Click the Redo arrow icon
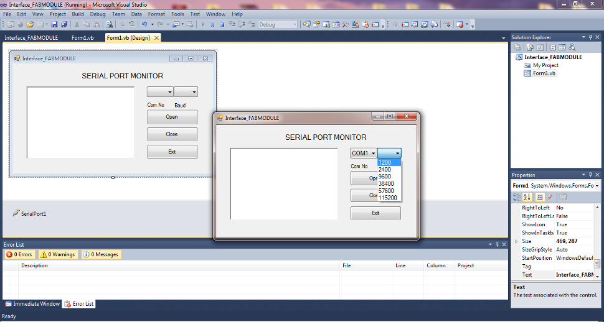This screenshot has width=604, height=322. pyautogui.click(x=160, y=25)
